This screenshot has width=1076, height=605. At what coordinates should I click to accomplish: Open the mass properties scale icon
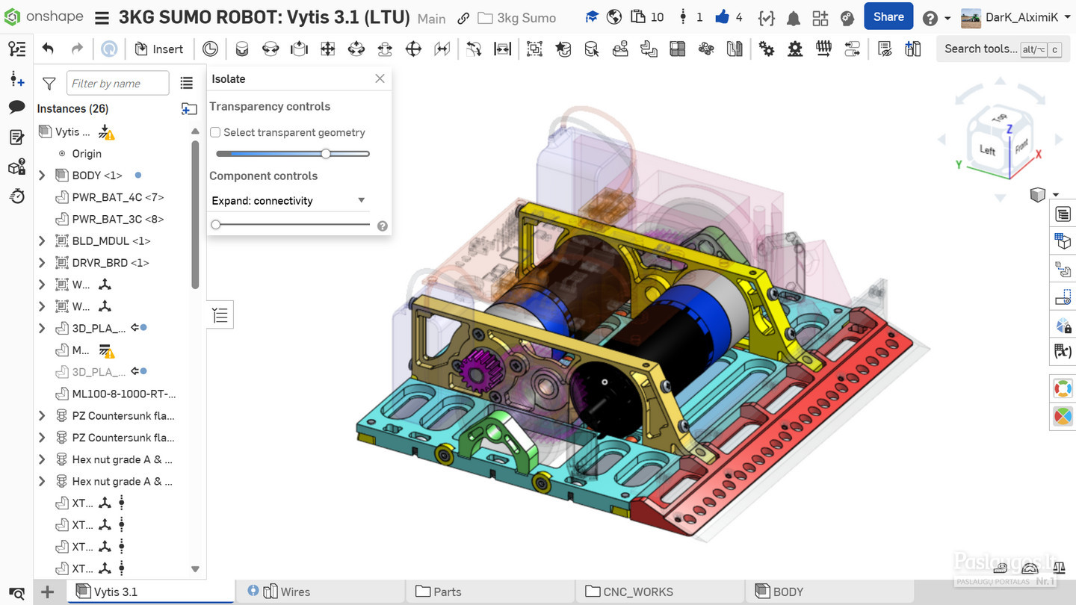[1059, 569]
